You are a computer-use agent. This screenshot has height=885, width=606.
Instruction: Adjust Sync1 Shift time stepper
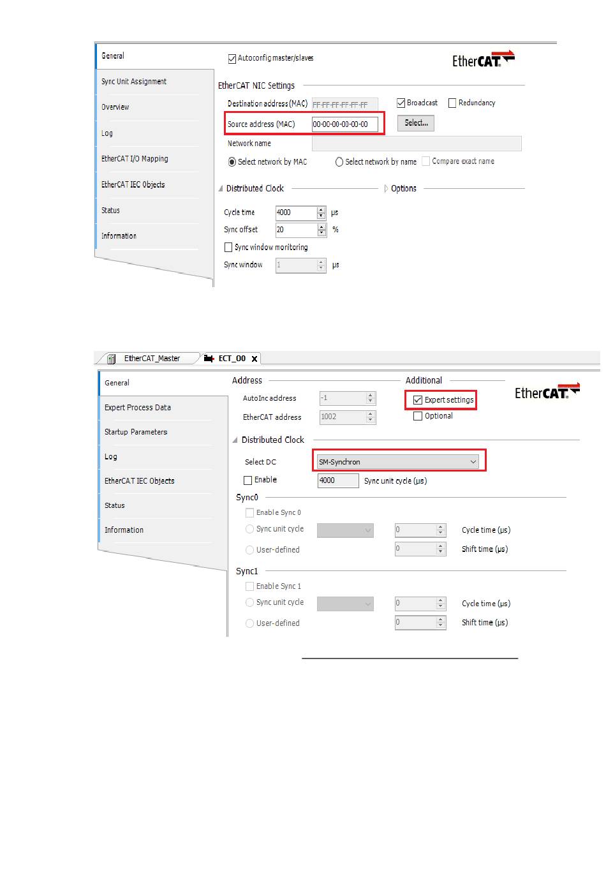pos(441,622)
